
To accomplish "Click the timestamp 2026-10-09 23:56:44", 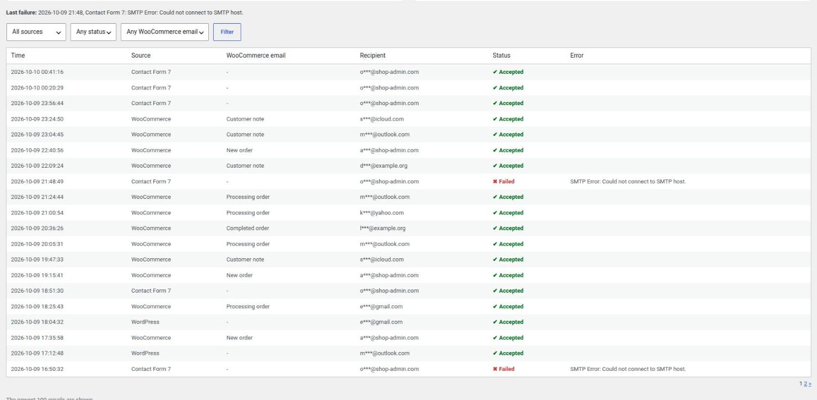I will (x=37, y=103).
